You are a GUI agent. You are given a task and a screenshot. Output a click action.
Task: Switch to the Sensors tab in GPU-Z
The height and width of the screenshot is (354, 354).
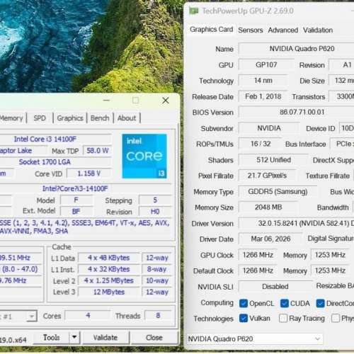251,30
